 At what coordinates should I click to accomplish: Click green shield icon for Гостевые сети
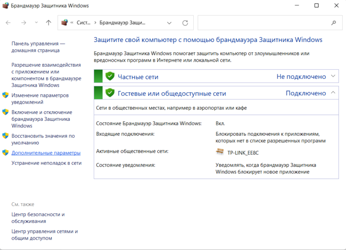[x=110, y=93]
